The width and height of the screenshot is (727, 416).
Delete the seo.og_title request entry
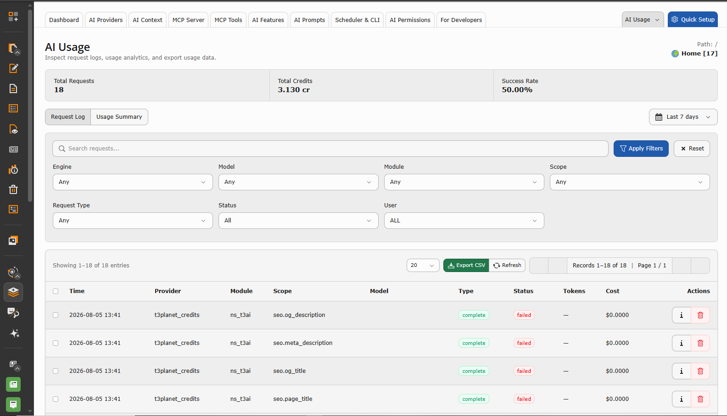[x=700, y=371]
